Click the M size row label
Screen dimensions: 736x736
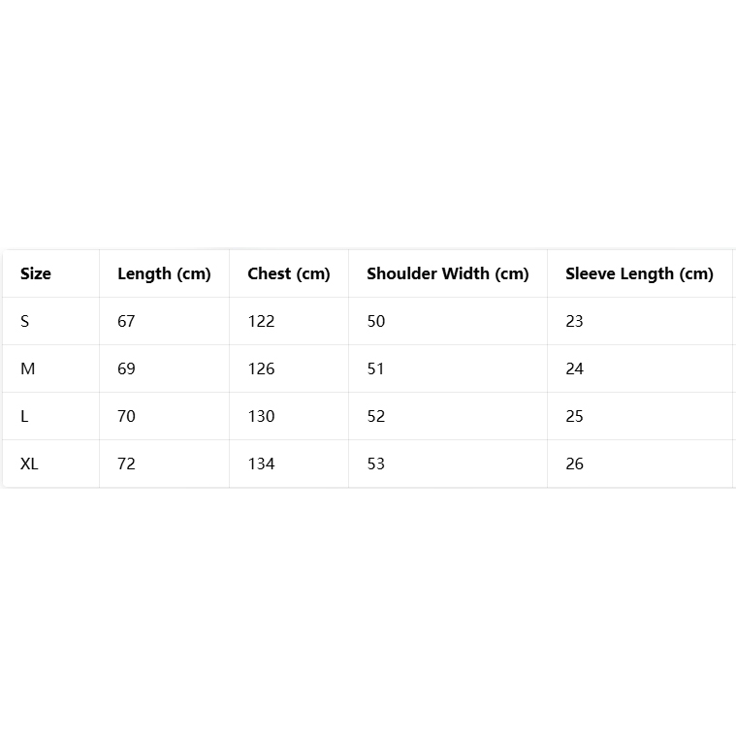(x=28, y=368)
